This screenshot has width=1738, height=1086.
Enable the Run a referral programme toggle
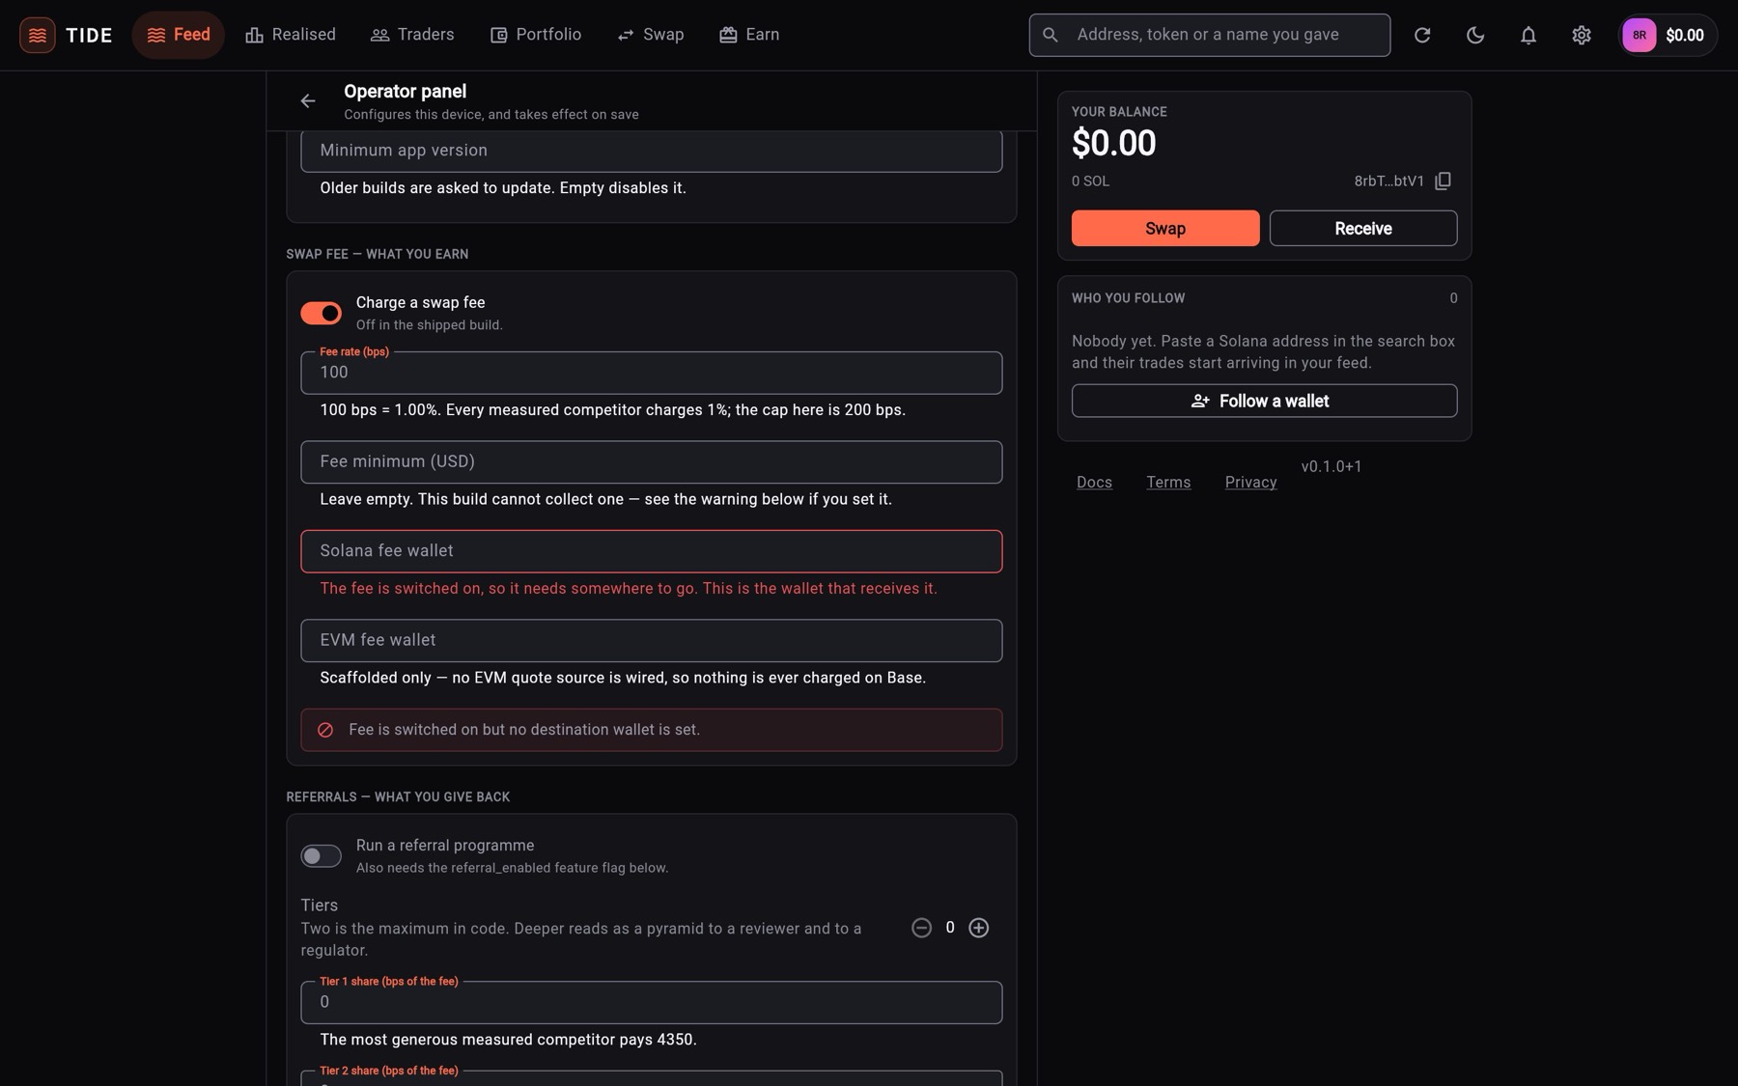pyautogui.click(x=321, y=856)
